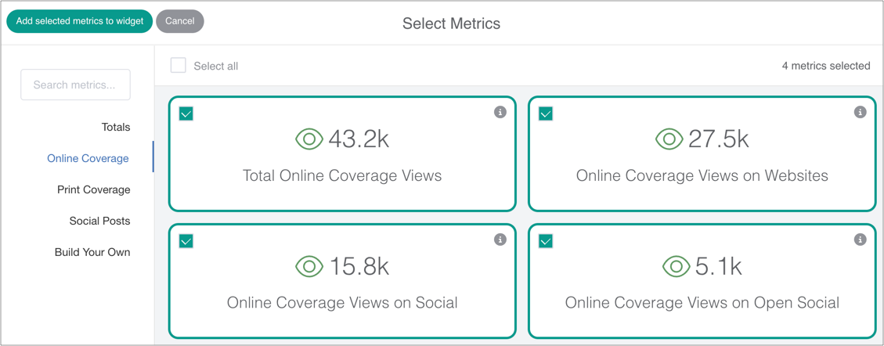Click the eye icon beside 27.5k
884x346 pixels.
click(669, 139)
